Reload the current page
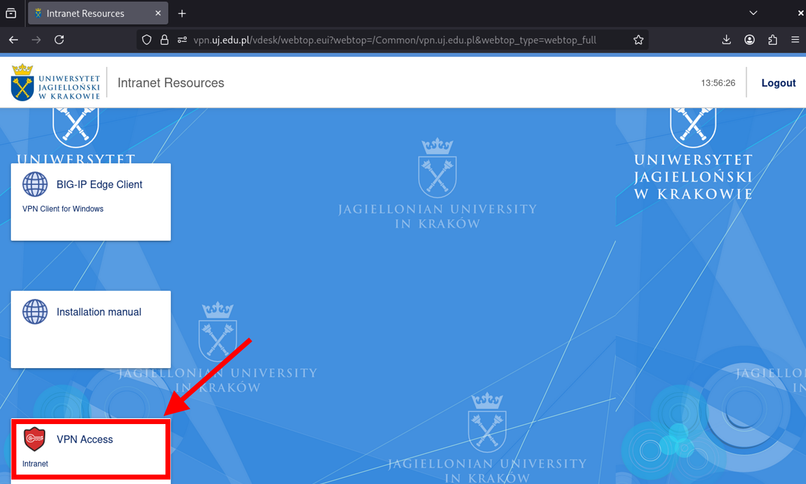Viewport: 806px width, 484px height. point(59,40)
